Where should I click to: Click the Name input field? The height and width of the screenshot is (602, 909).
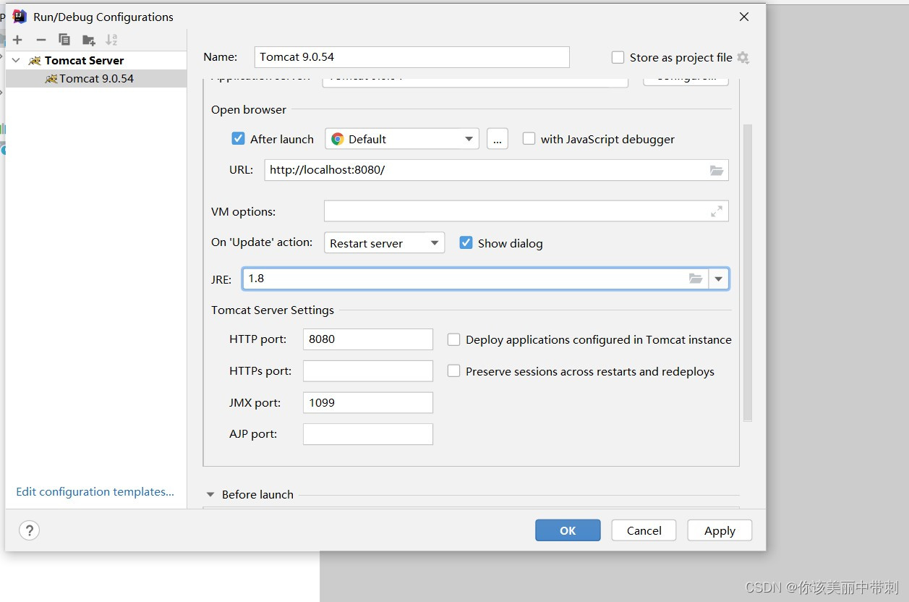point(411,56)
